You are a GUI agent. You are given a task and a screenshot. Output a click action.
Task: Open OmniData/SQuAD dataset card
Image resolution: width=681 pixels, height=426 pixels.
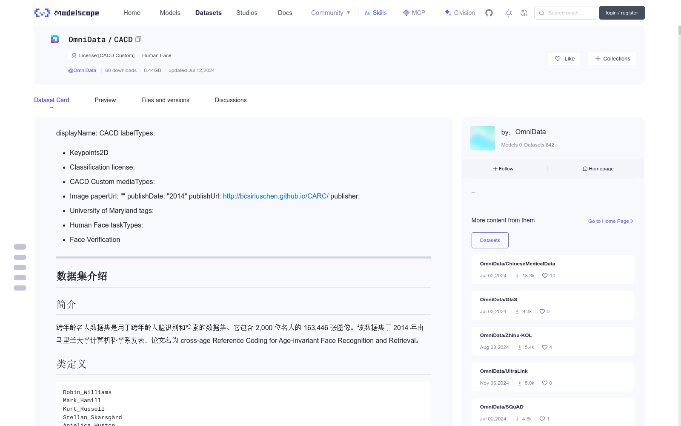tap(553, 412)
